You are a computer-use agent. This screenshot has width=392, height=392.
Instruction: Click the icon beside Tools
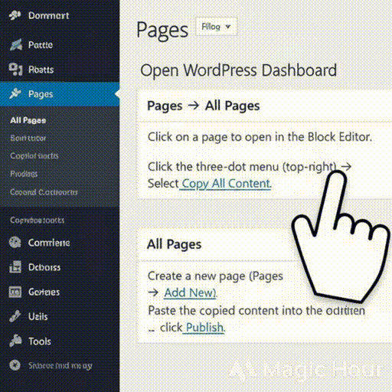pos(15,341)
